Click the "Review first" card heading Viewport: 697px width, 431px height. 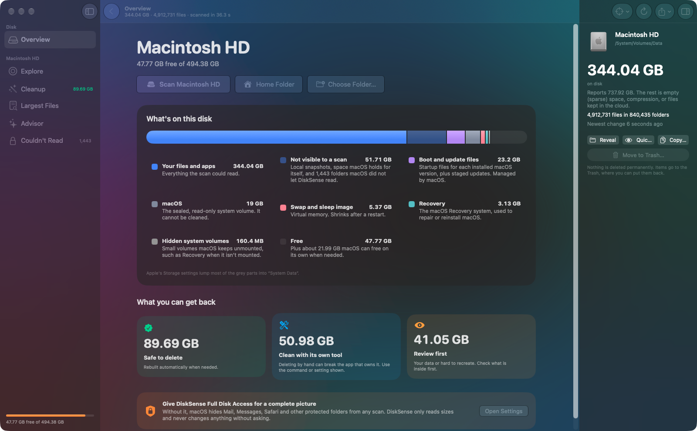click(430, 354)
